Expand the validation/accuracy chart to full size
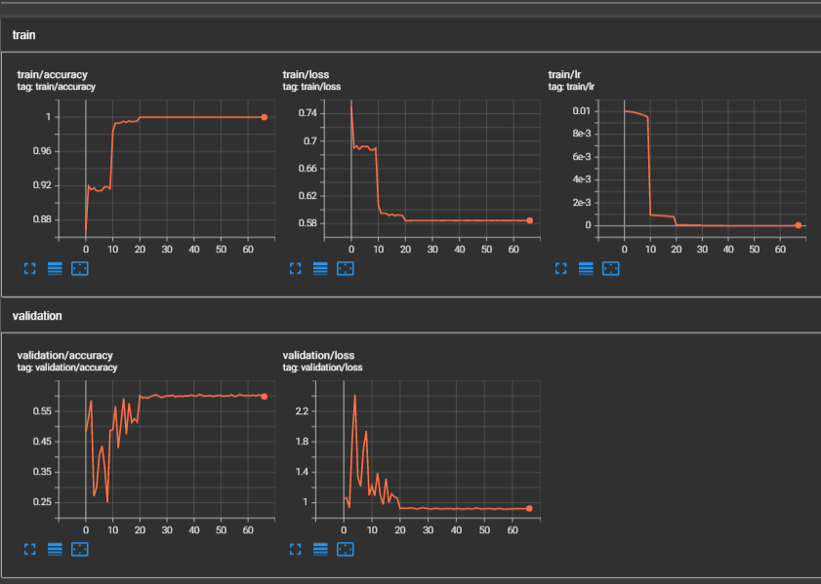The image size is (821, 584). (x=29, y=550)
